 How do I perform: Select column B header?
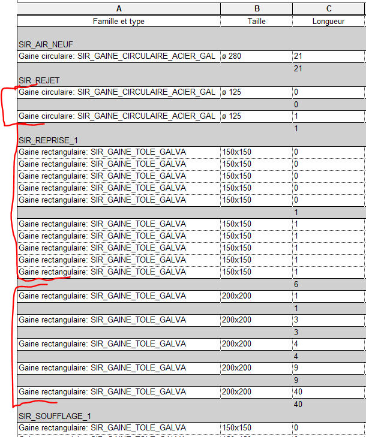coord(256,8)
